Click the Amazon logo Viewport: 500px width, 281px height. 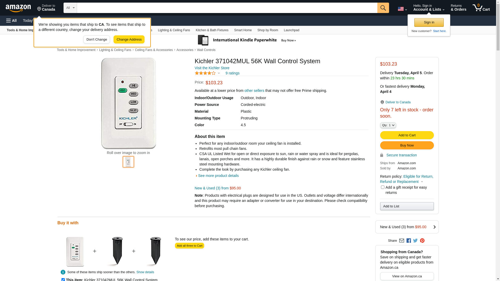(x=18, y=8)
